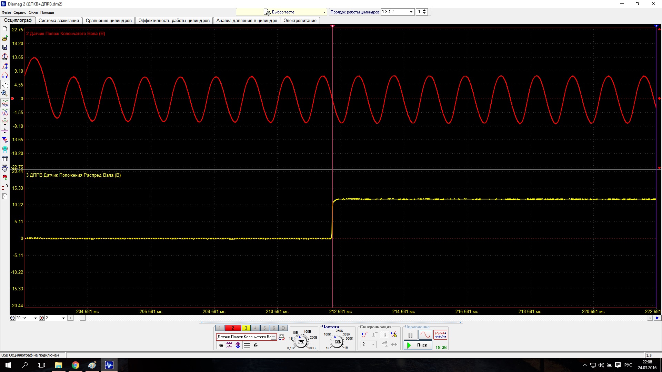This screenshot has width=662, height=372.
Task: Show channels as separate stacked traces
Action: [5, 103]
